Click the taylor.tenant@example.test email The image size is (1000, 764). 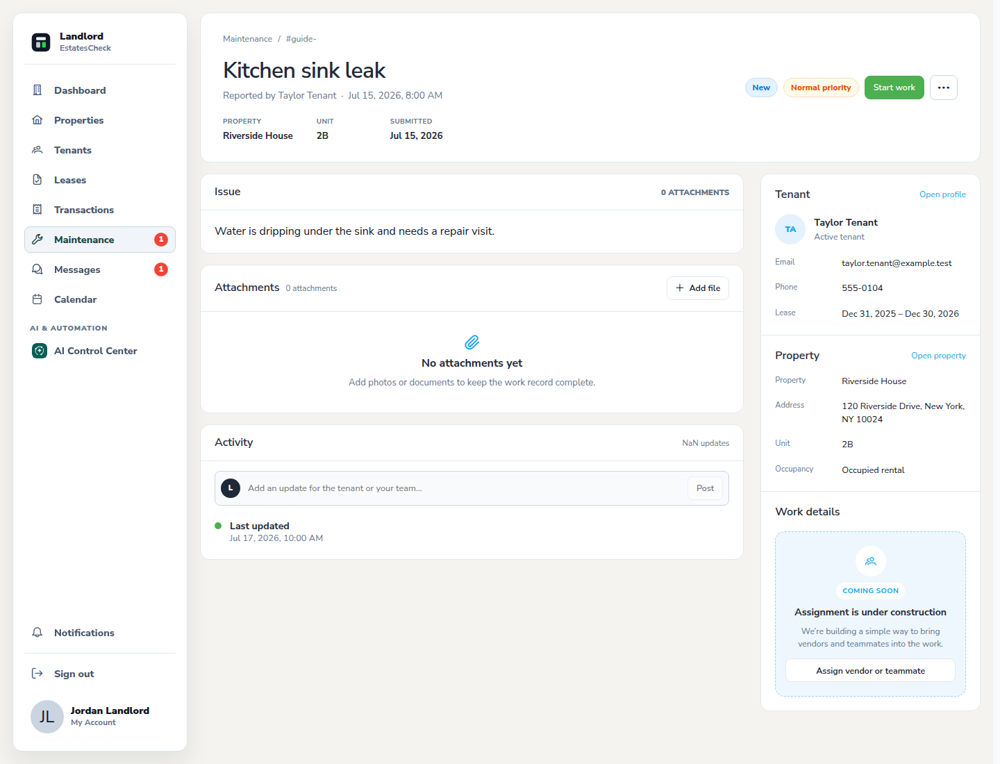tap(897, 263)
